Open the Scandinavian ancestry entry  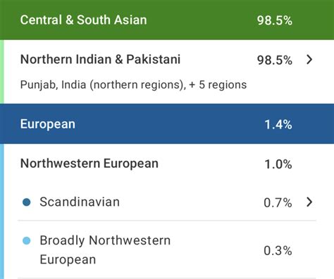pyautogui.click(x=80, y=202)
